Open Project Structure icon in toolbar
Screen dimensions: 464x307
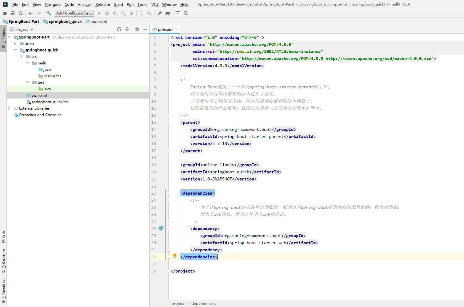tap(168, 13)
